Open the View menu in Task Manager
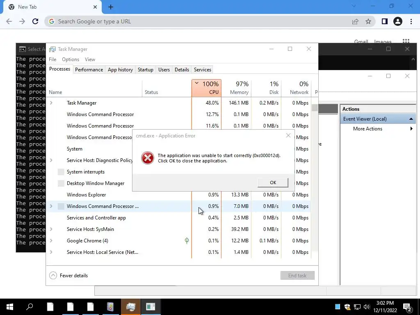The height and width of the screenshot is (315, 420). click(x=90, y=59)
